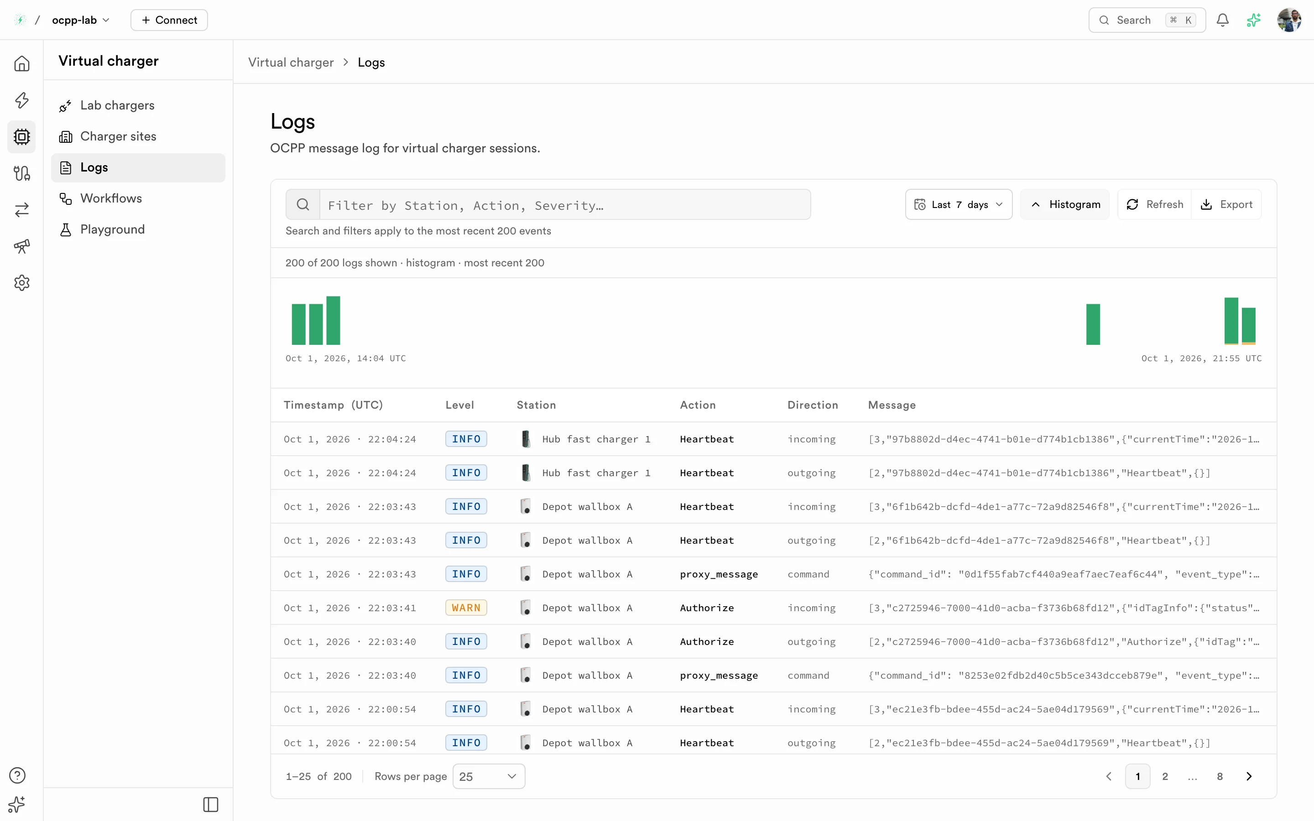Select the virtual charger chip icon
The width and height of the screenshot is (1314, 821).
click(x=22, y=136)
